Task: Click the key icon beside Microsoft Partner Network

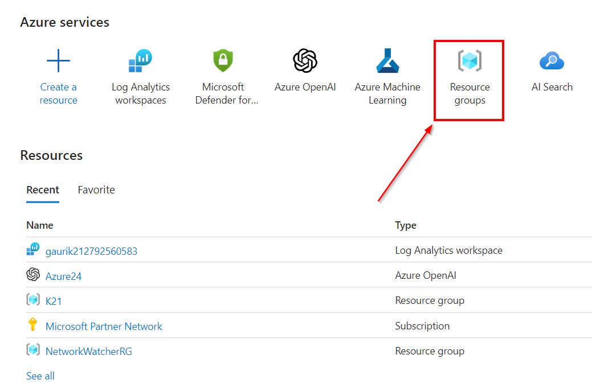Action: tap(32, 325)
